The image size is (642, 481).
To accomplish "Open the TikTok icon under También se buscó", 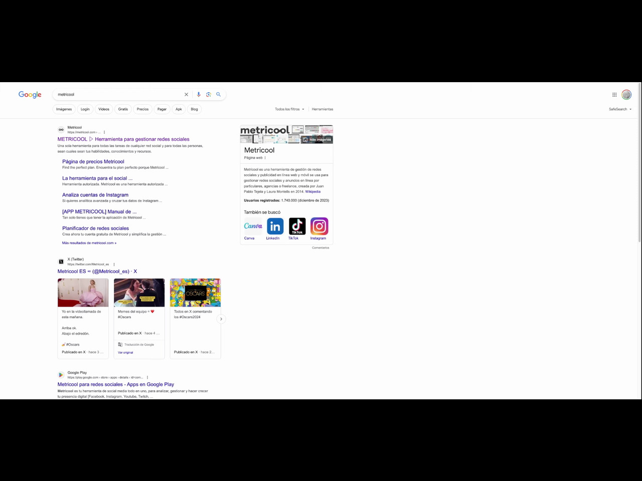I will coord(297,226).
